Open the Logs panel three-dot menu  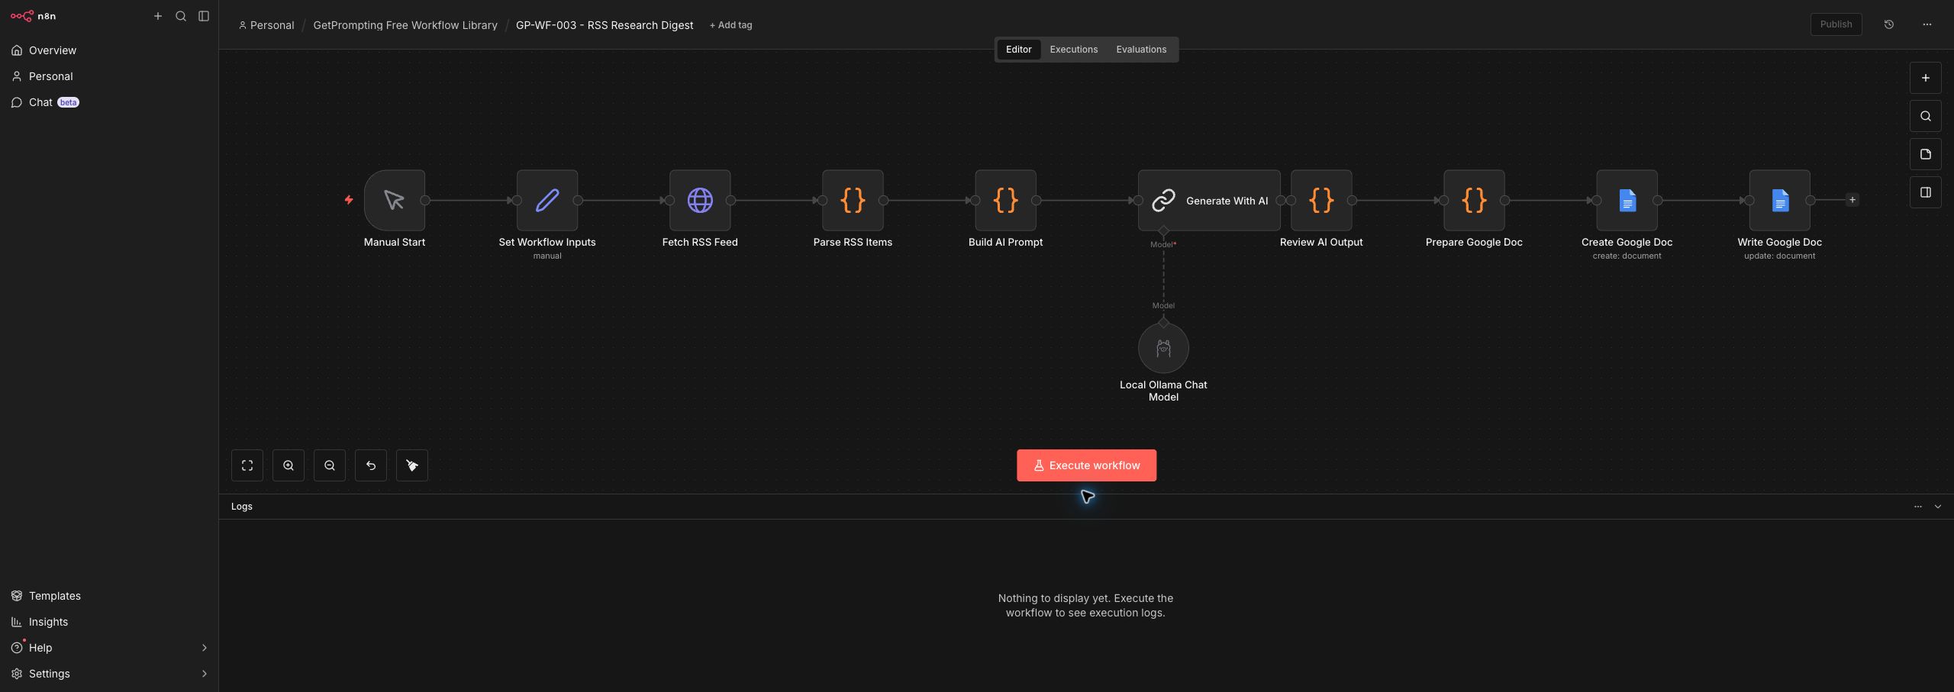[1918, 507]
